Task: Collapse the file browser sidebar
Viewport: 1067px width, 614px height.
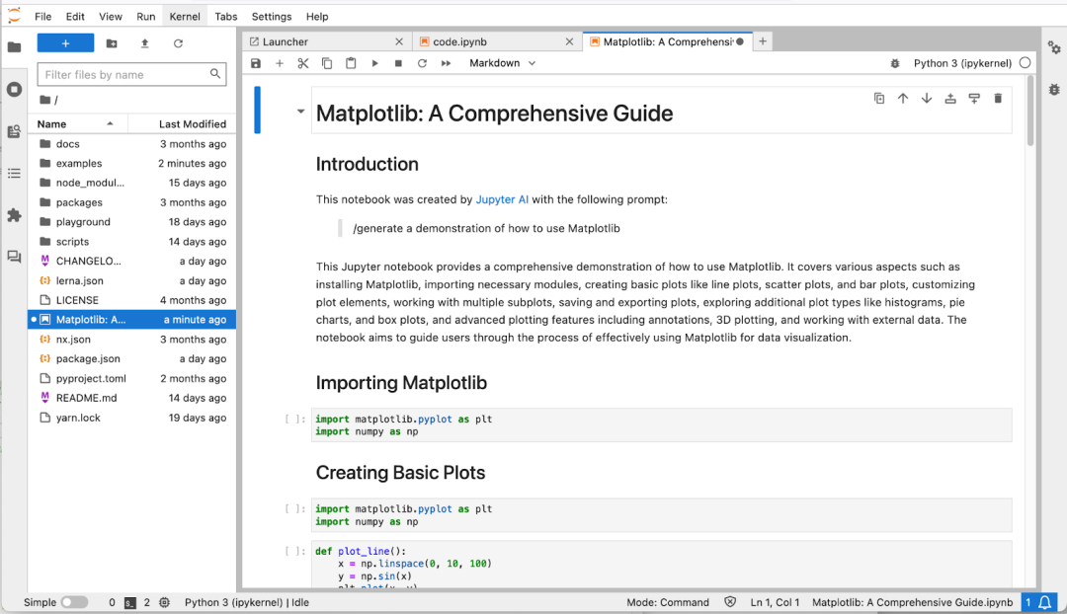Action: (14, 42)
